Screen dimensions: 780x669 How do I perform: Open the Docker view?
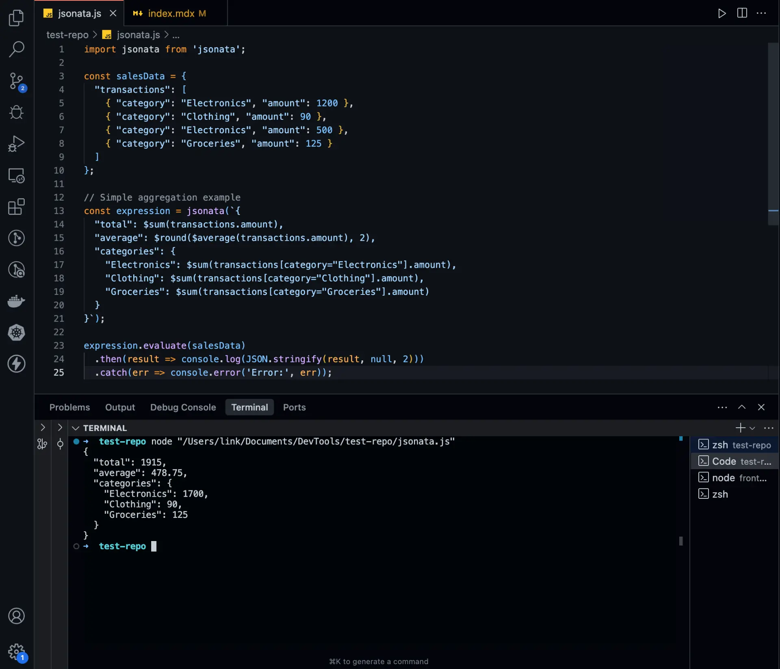click(x=16, y=301)
